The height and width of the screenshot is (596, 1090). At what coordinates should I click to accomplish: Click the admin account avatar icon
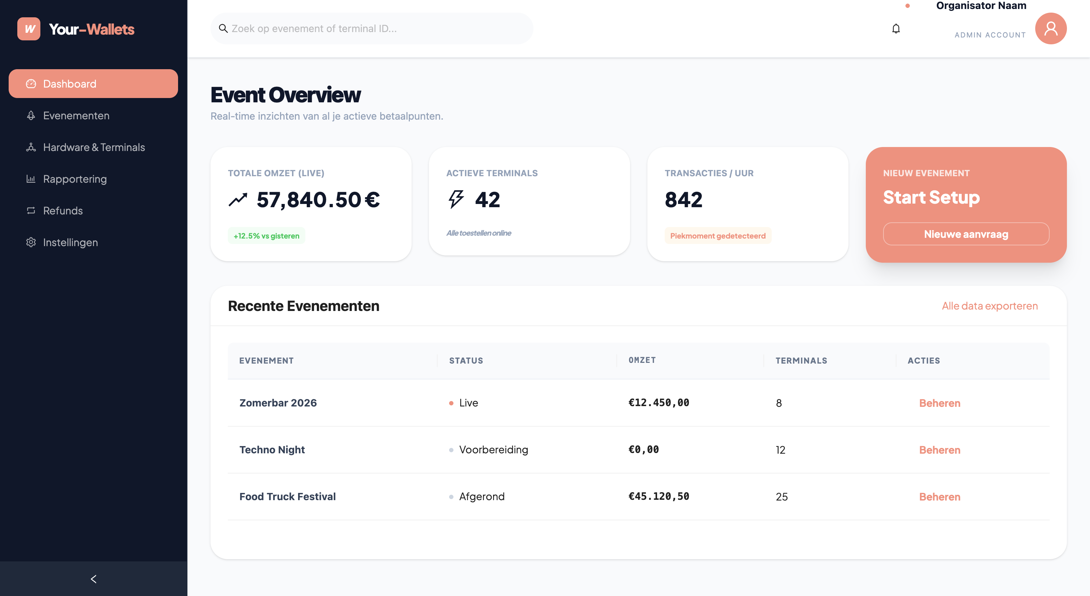pyautogui.click(x=1051, y=28)
